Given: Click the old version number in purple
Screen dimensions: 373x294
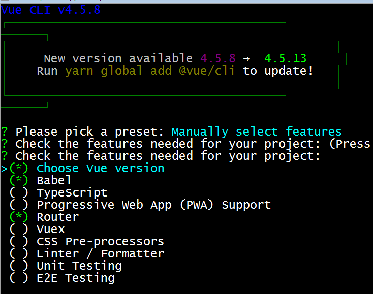Looking at the screenshot, I should tap(217, 58).
